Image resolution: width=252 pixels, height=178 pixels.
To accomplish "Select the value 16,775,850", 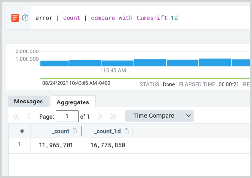I will [108, 145].
